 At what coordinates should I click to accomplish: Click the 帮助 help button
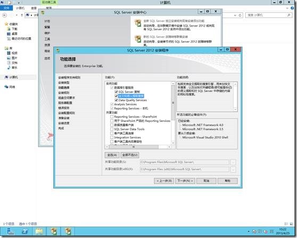tap(227, 181)
